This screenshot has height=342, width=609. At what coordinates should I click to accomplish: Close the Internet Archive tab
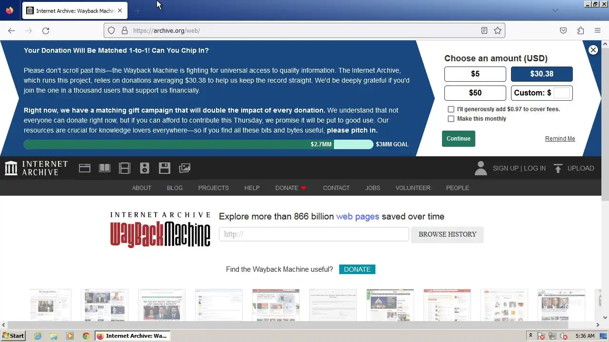(120, 10)
